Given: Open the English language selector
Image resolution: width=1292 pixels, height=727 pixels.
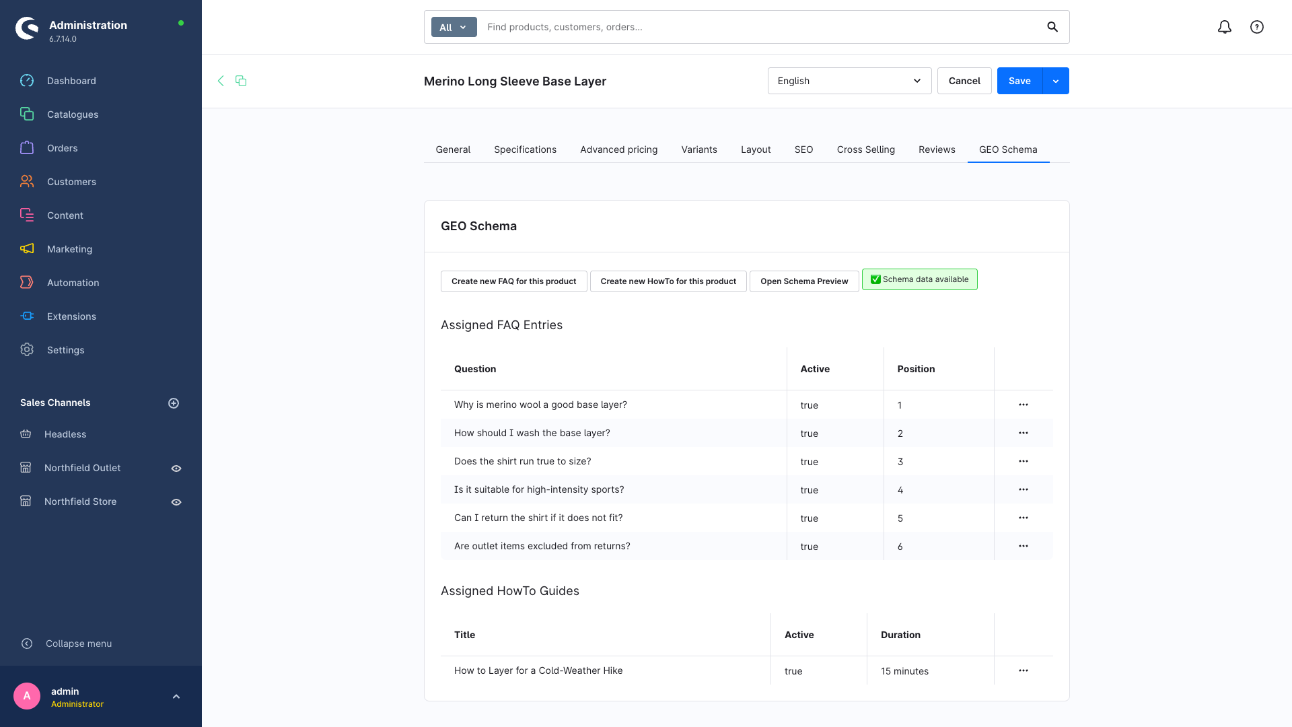Looking at the screenshot, I should pos(849,81).
